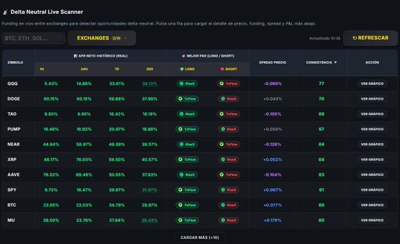This screenshot has height=244, width=400.
Task: Click the green dot in LONG header
Action: tap(182, 69)
